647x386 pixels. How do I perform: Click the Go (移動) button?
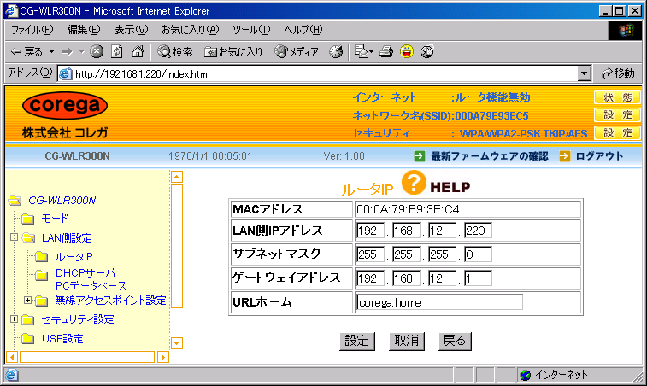[x=618, y=73]
